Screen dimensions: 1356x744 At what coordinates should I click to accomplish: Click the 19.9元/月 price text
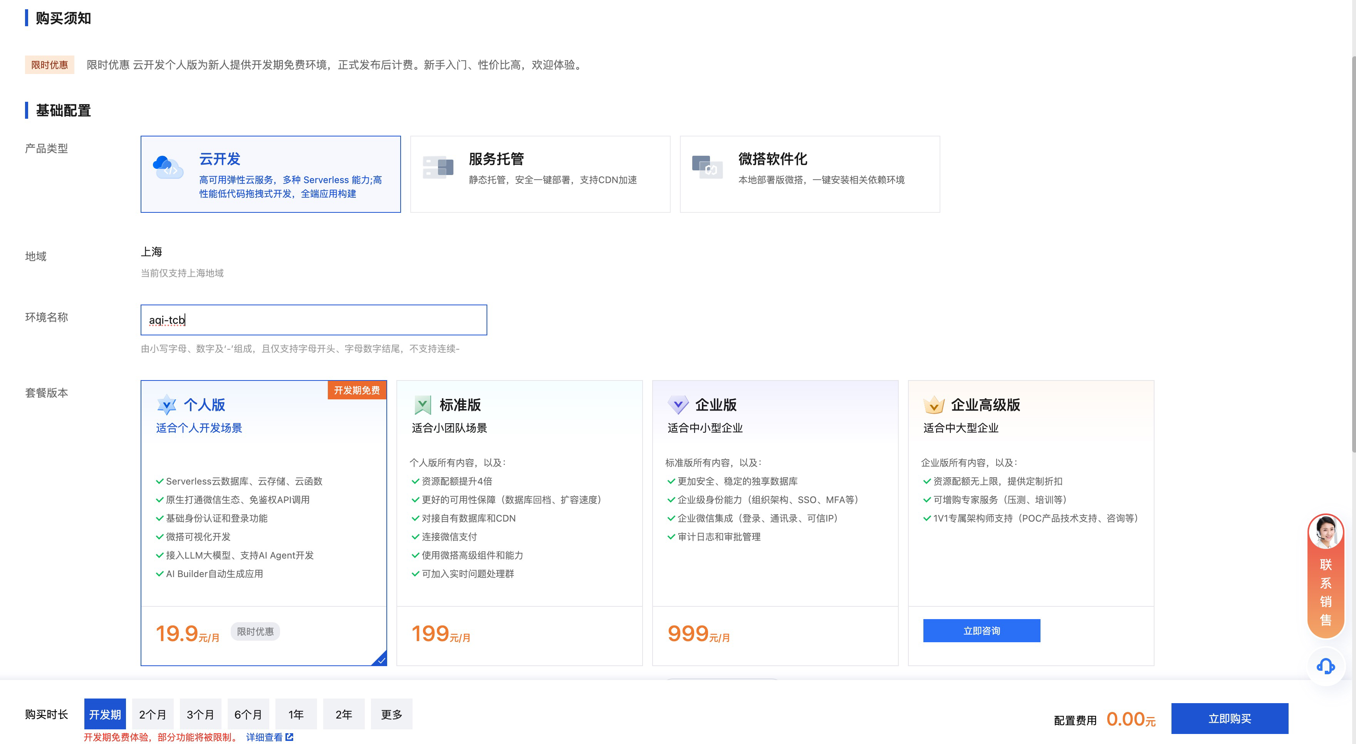(187, 633)
